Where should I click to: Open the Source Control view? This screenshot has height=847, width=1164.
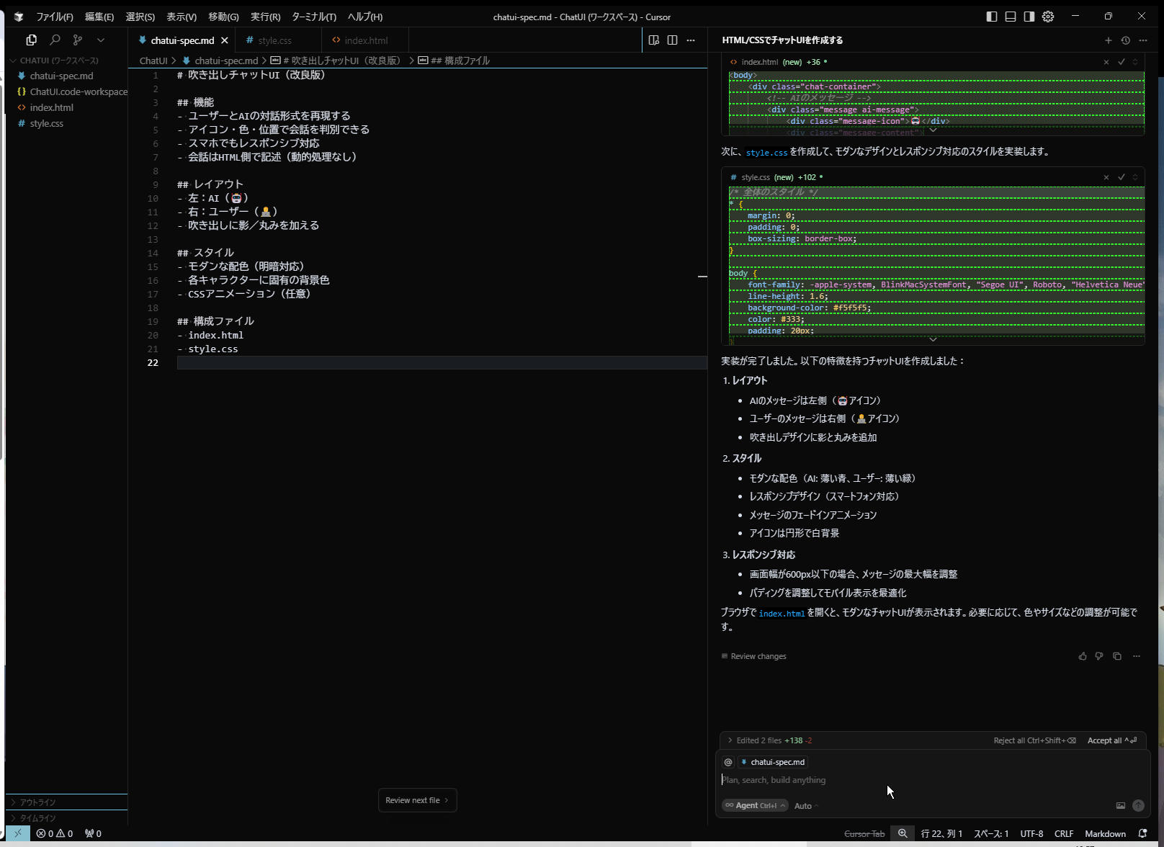(x=78, y=40)
